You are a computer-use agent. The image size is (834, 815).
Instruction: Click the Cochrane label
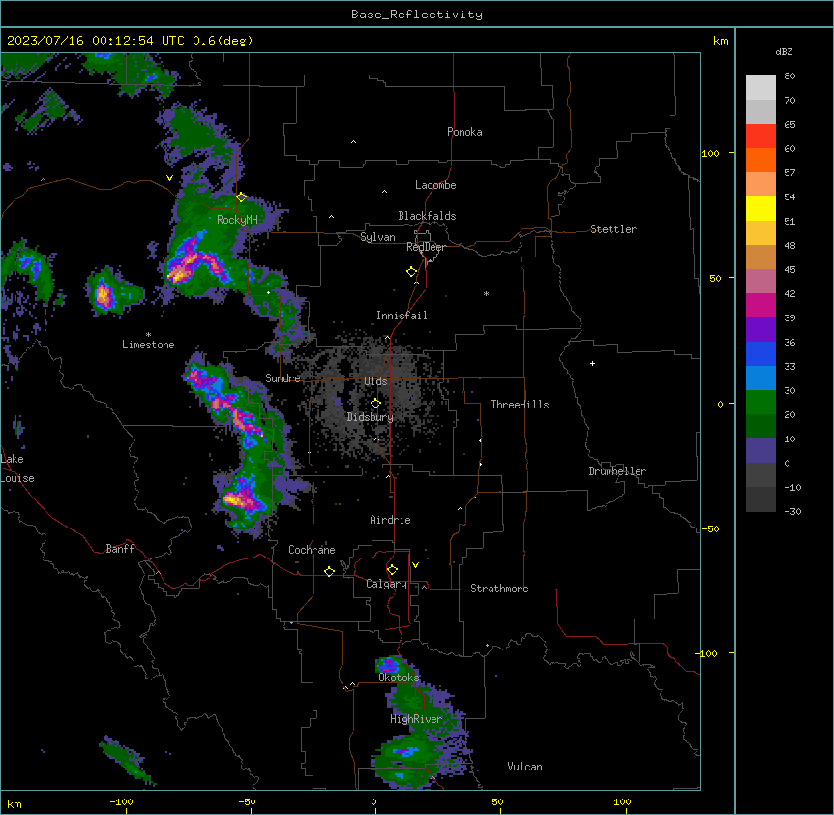(x=312, y=550)
